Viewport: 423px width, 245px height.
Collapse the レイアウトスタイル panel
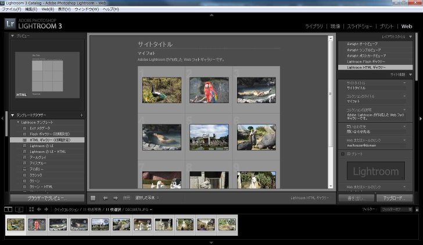click(410, 37)
